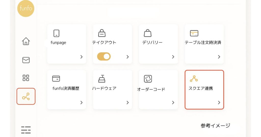This screenshot has height=137, width=261.
Task: Open the ハードウェア text label
Action: pos(104,88)
